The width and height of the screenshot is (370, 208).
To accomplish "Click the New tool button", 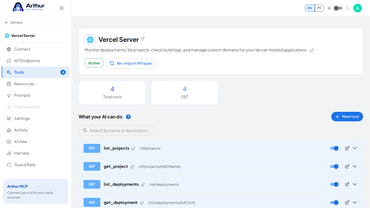I will 347,117.
